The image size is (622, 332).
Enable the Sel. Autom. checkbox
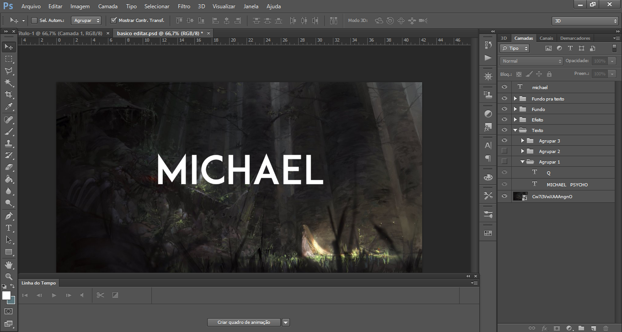pyautogui.click(x=34, y=21)
